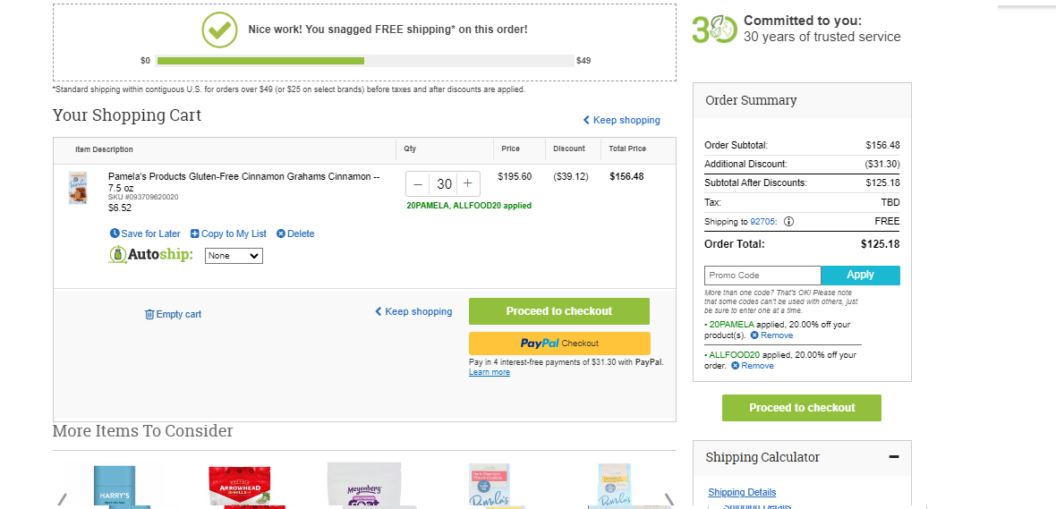
Task: Open the Arrowhead Mills product thumbnail
Action: point(240,488)
